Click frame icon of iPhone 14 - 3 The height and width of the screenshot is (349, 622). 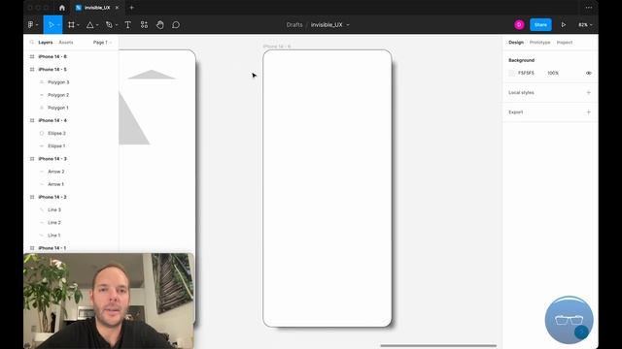32,159
